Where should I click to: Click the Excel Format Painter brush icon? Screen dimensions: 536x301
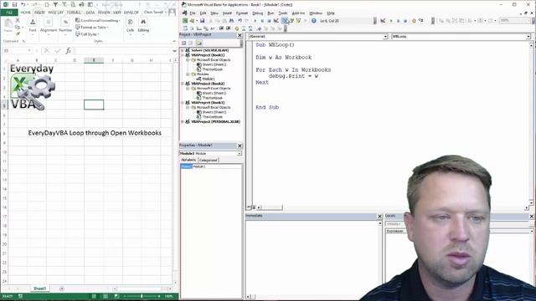tap(18, 33)
